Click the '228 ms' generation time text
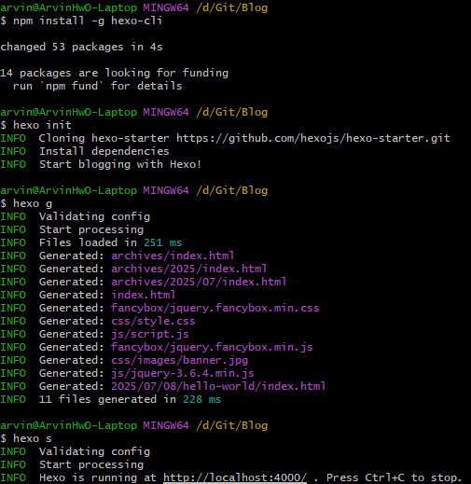 (x=202, y=399)
